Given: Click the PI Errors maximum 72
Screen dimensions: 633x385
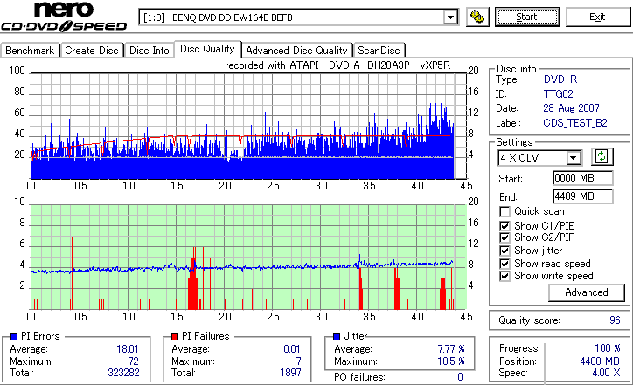Looking at the screenshot, I should [x=134, y=361].
